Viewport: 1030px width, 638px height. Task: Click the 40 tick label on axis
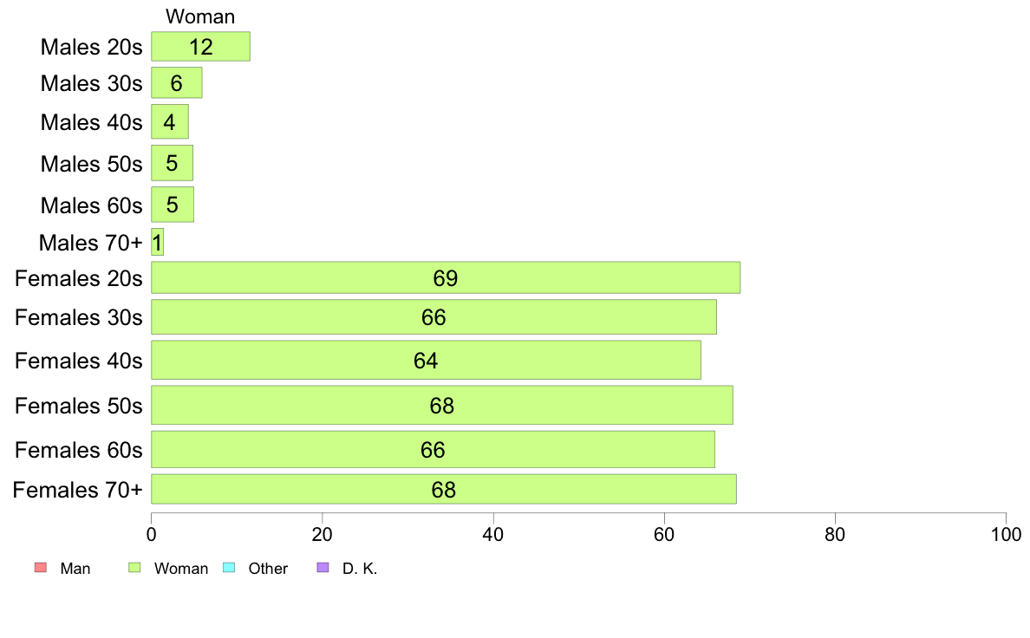click(492, 534)
